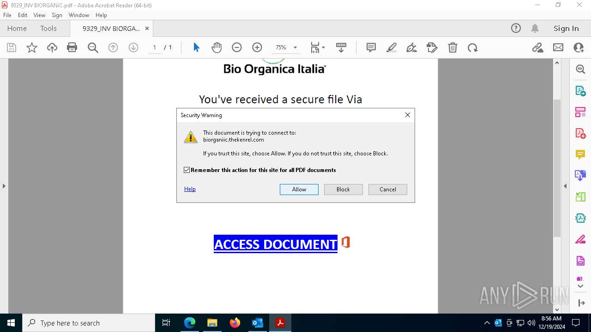This screenshot has width=591, height=332.
Task: Show more tools chevron in right pane
Action: coord(580,286)
